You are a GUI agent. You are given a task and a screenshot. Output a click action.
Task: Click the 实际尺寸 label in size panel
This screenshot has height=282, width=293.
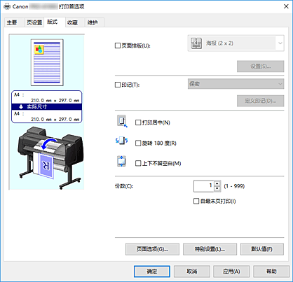[37, 107]
